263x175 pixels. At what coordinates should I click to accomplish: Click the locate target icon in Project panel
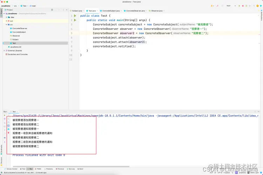(52, 10)
